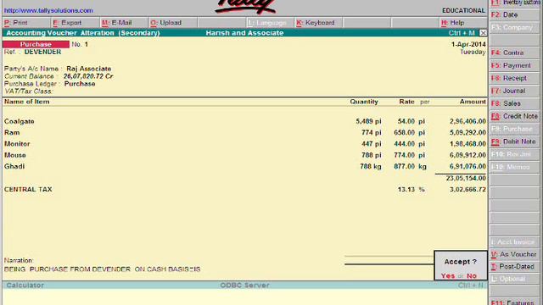Toggle the Optional voucher setting
This screenshot has height=305, width=543.
click(x=514, y=279)
